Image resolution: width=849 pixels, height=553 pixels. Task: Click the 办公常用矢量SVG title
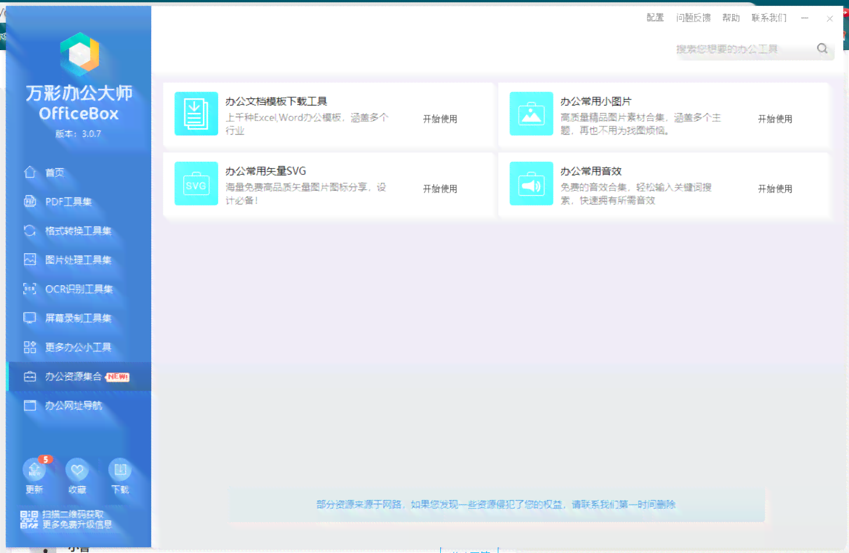pyautogui.click(x=266, y=171)
